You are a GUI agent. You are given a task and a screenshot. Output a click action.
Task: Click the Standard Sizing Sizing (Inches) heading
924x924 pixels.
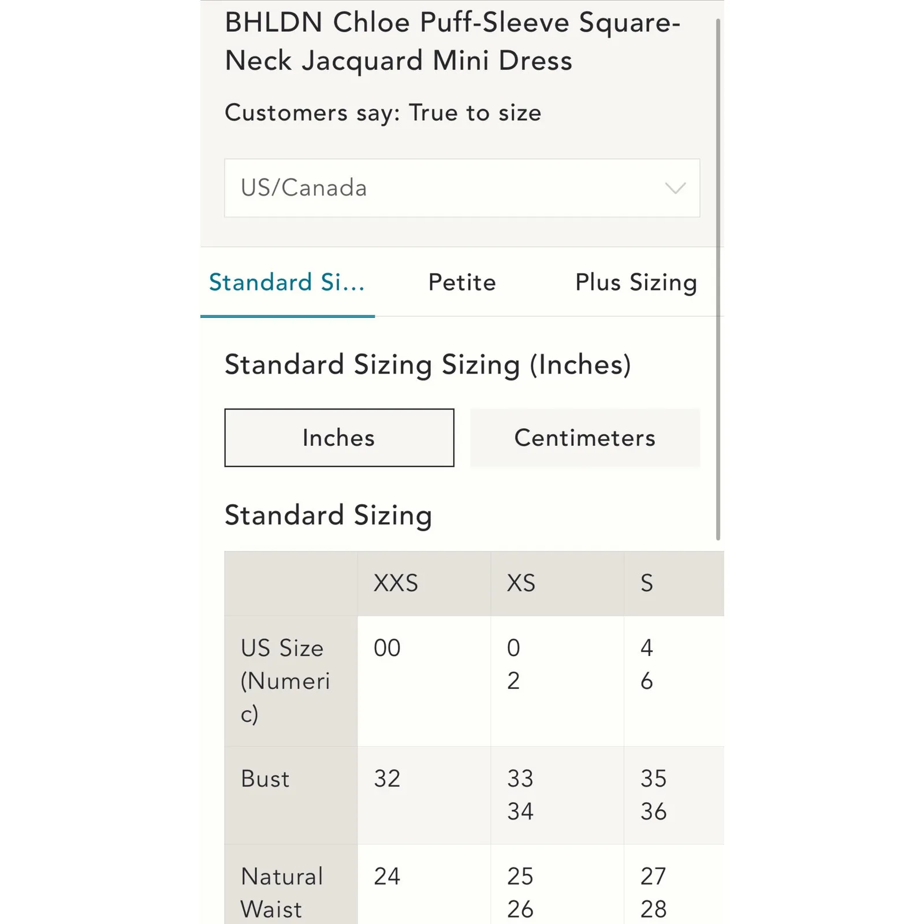(427, 365)
